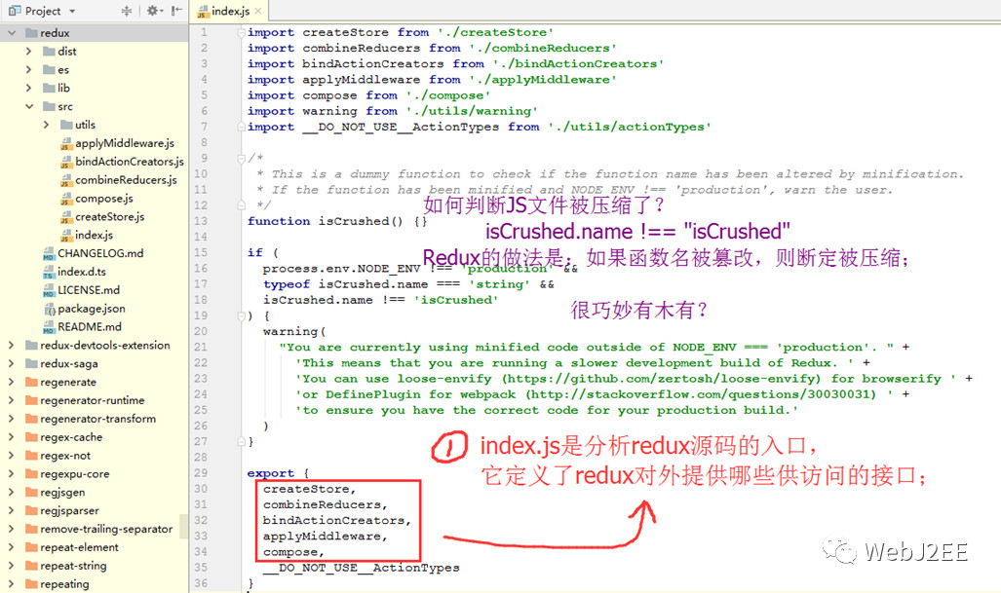This screenshot has height=593, width=1001.
Task: Click the regjsgen folder icon
Action: (31, 493)
